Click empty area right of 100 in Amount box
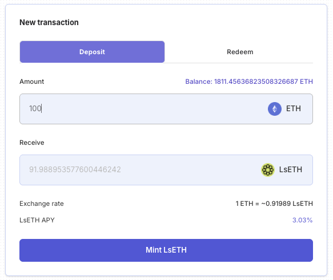Viewport: 333px width, 280px height. 153,109
